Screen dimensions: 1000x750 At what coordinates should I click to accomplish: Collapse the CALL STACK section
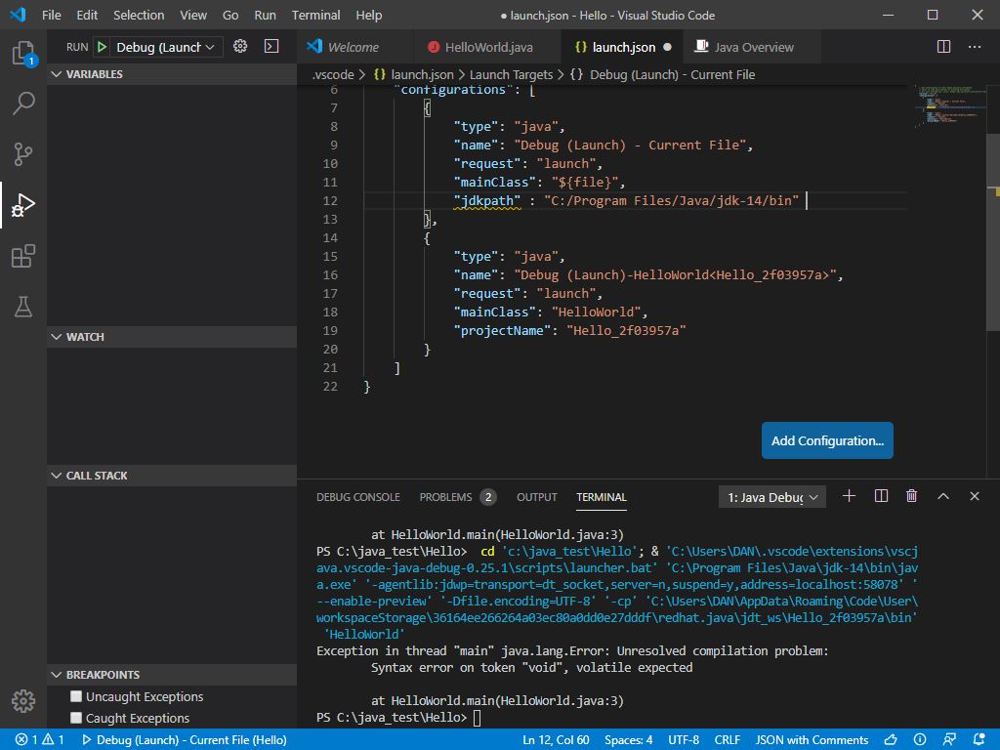tap(172, 476)
